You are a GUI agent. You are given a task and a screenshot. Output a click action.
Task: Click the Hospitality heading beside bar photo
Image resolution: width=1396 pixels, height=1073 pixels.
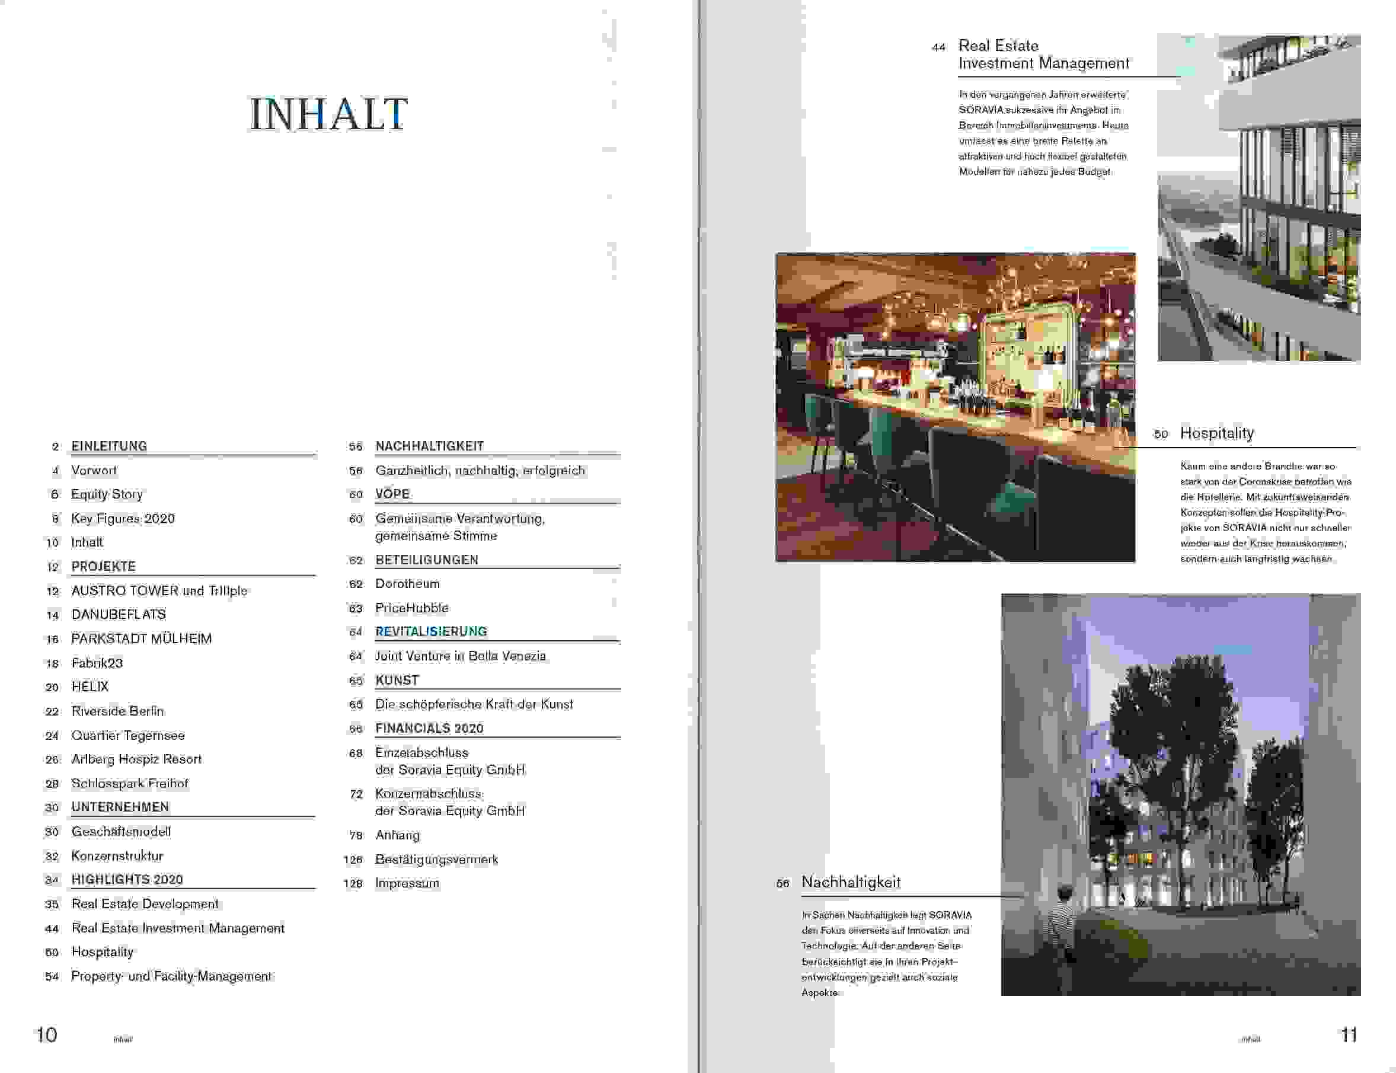[1217, 433]
